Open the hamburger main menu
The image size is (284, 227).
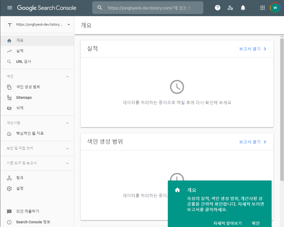10,8
